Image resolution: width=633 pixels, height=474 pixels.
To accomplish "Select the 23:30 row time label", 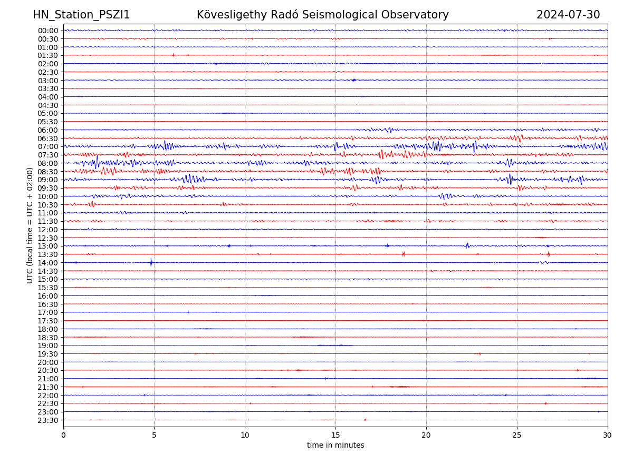I will [x=48, y=420].
